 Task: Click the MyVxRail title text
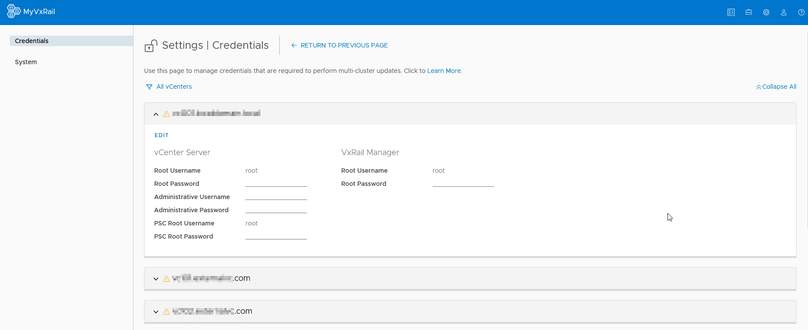39,12
